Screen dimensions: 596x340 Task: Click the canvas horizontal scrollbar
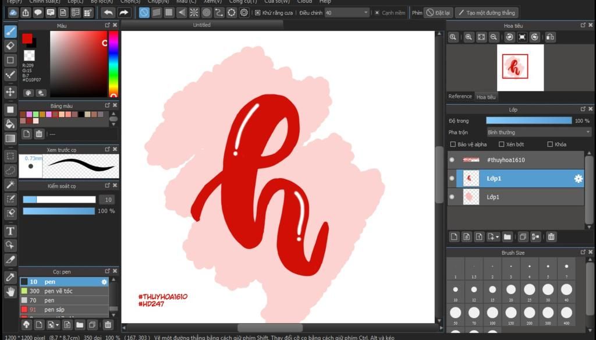point(270,327)
